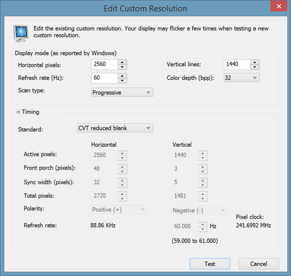Open horizontal Polarity Positive (+) dropdown

click(x=119, y=210)
